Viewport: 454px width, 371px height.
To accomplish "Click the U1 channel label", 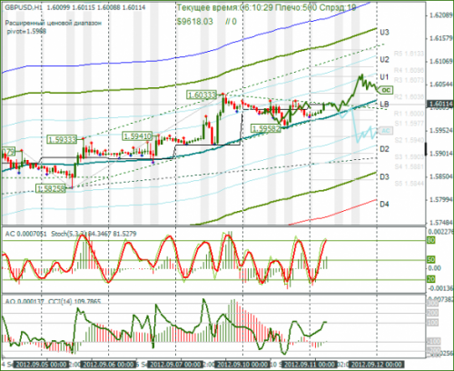I will pos(384,77).
